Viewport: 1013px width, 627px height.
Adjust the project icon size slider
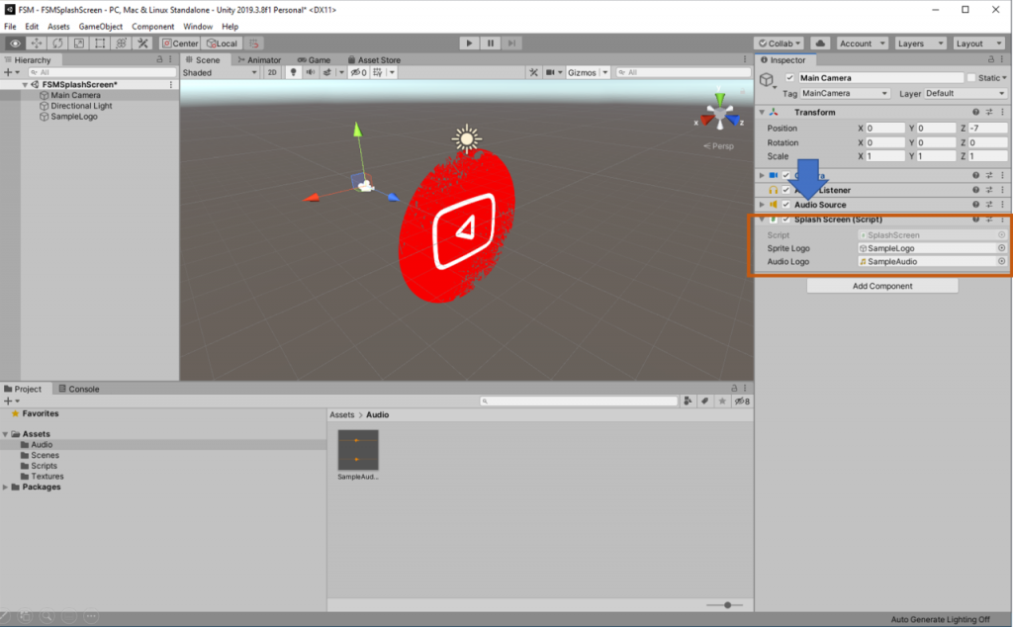(x=725, y=605)
